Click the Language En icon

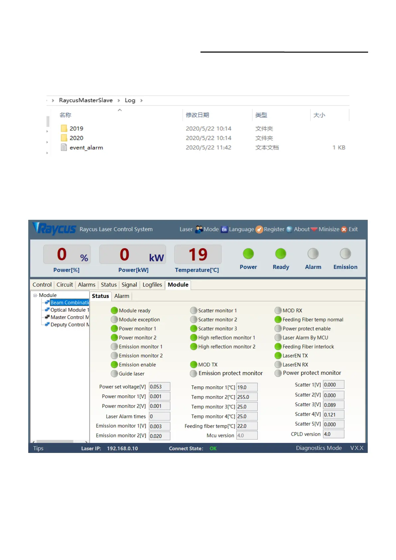click(224, 229)
